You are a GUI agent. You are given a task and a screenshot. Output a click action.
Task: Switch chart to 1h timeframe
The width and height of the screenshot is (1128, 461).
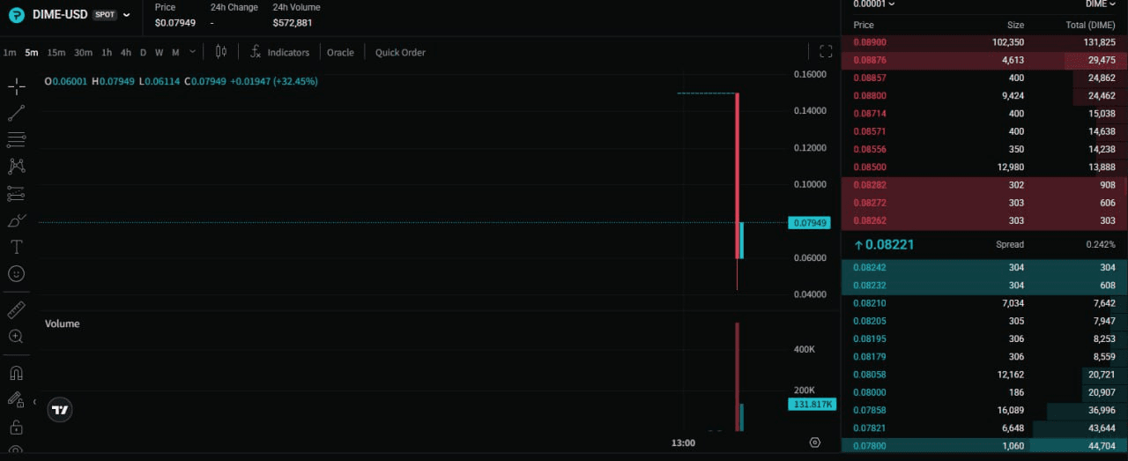pos(107,52)
